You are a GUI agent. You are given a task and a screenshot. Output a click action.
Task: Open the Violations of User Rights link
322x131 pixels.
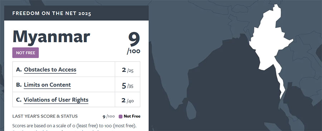(56, 100)
